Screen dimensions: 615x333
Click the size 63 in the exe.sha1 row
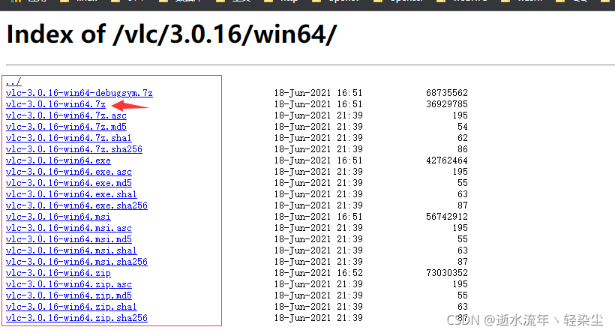point(463,194)
